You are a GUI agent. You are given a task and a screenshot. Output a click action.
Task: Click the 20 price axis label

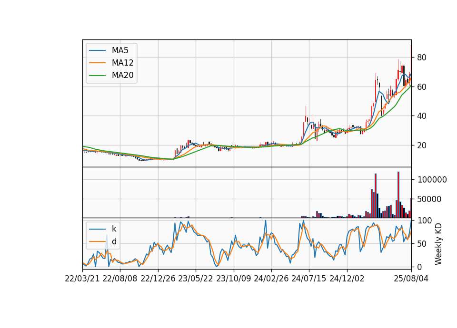click(x=422, y=145)
